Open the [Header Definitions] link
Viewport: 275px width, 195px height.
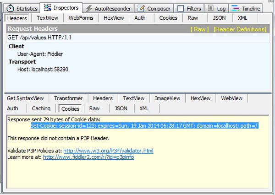(x=240, y=29)
